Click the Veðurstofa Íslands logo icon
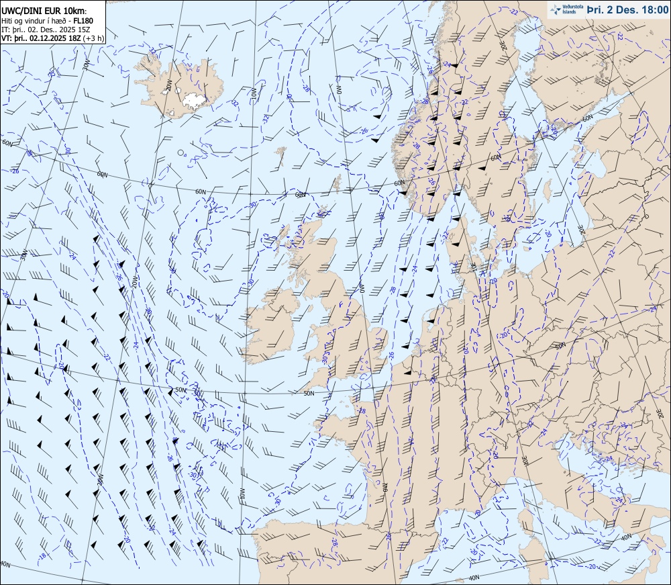The height and width of the screenshot is (585, 671). pyautogui.click(x=556, y=9)
